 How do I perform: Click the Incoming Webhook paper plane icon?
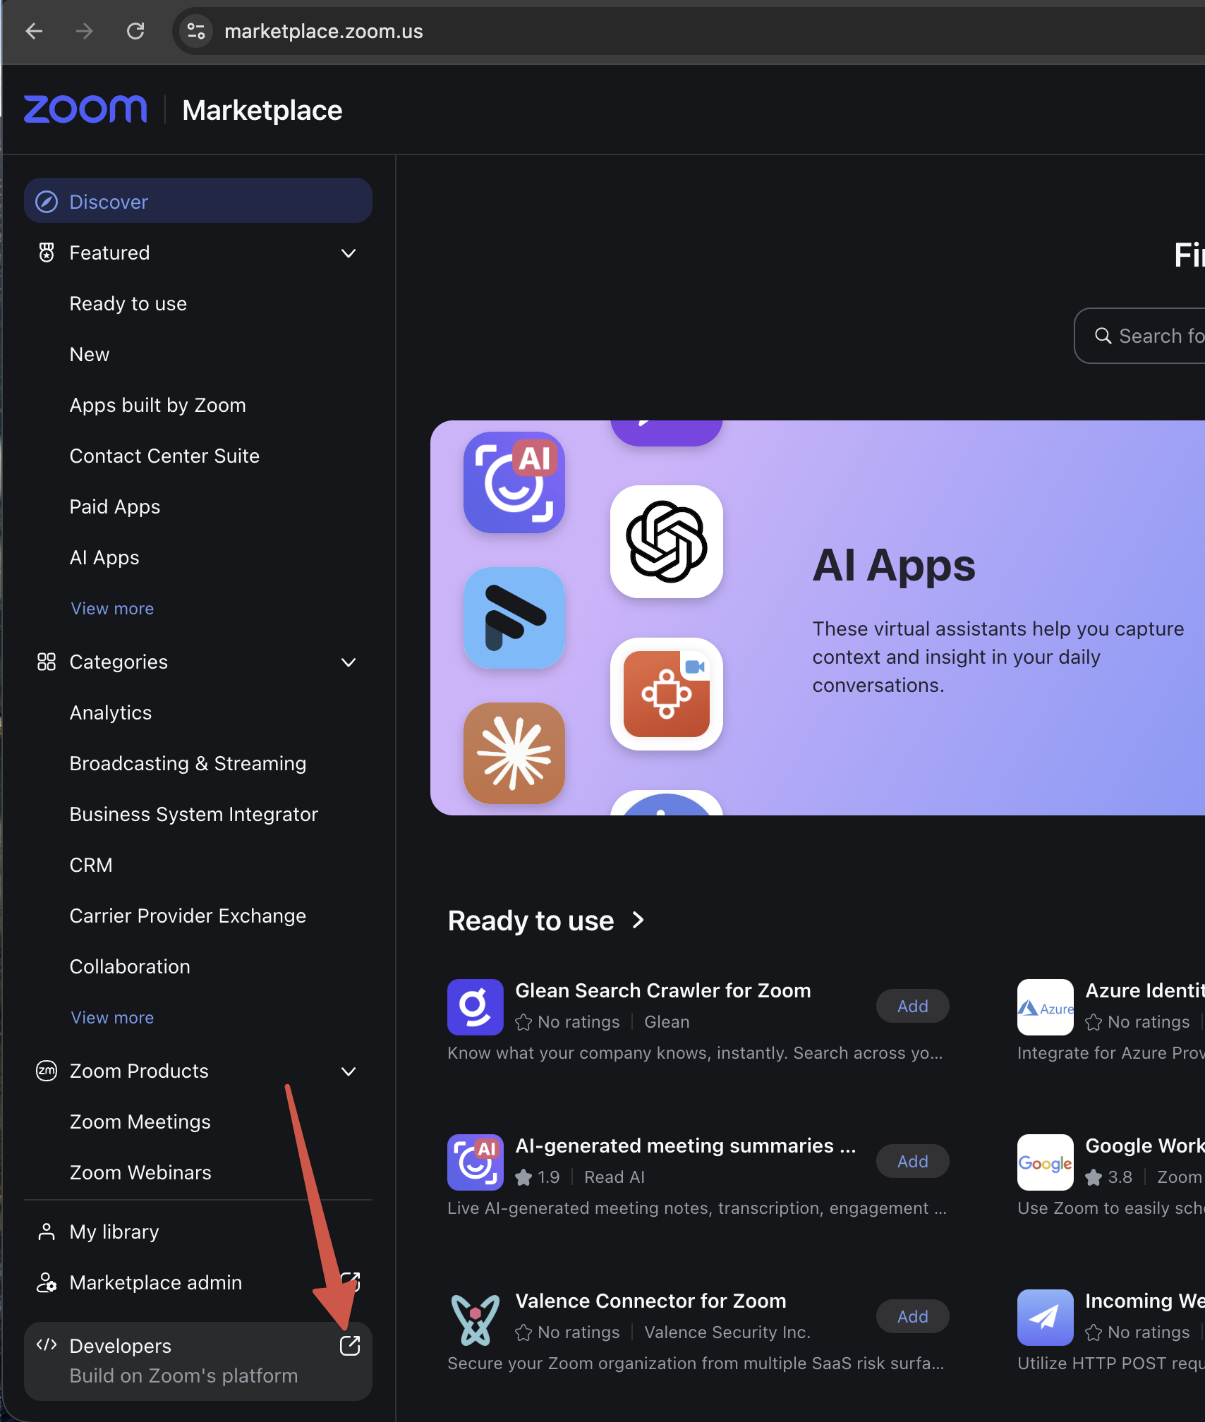pos(1046,1318)
